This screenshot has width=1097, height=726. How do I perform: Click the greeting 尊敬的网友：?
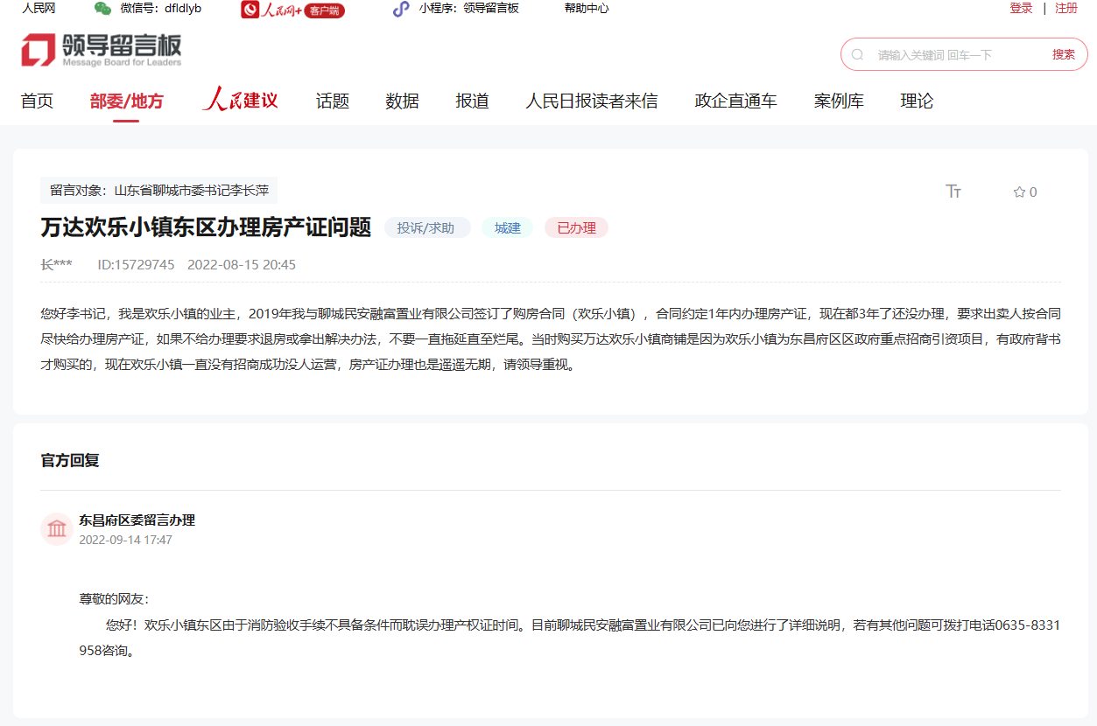[114, 599]
